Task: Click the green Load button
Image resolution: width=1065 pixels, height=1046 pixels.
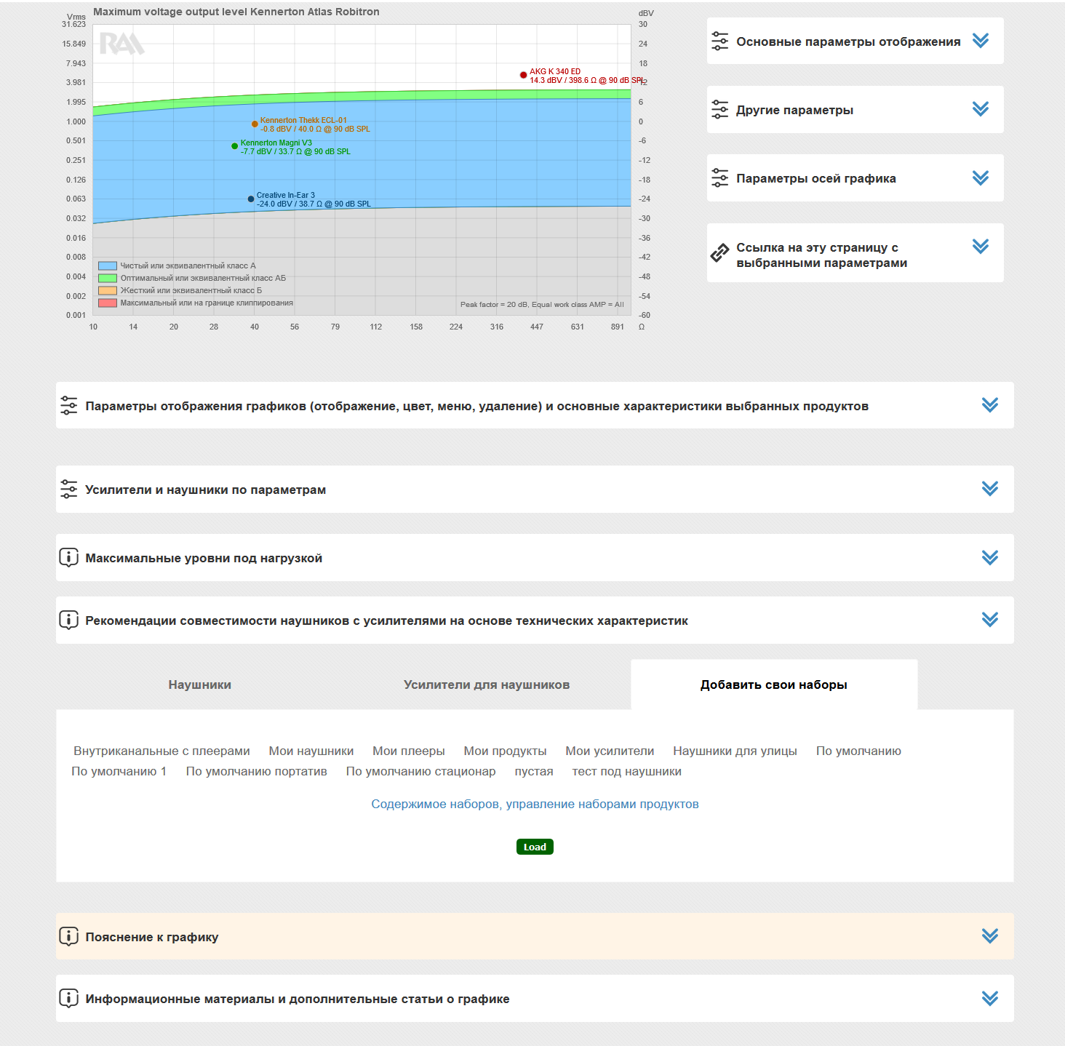Action: 535,847
